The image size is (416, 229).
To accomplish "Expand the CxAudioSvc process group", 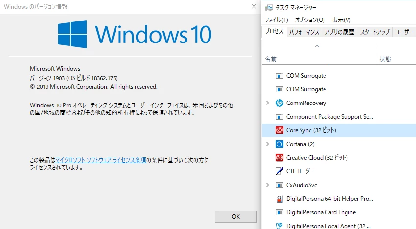I will (267, 185).
